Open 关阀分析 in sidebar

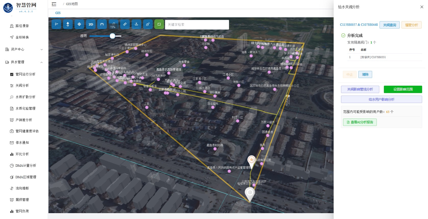tap(22, 85)
